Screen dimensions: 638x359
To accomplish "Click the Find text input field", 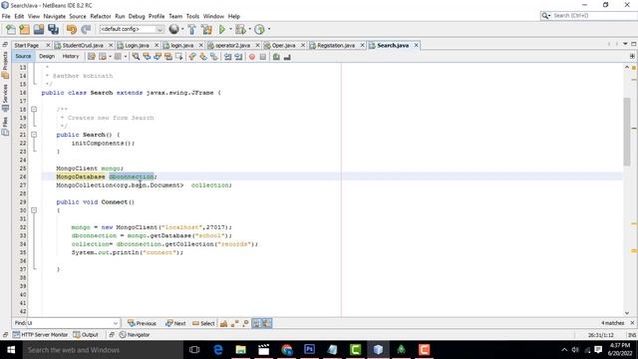I will tap(69, 323).
